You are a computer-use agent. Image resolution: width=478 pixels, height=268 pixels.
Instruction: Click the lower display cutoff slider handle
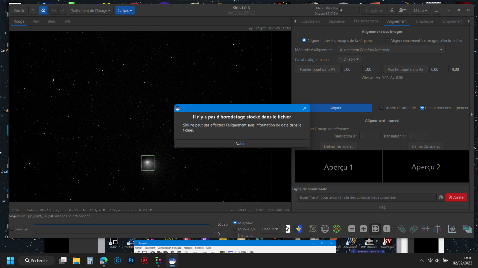coord(34,234)
